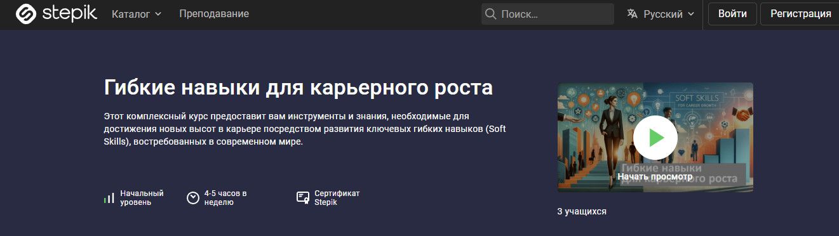Click the 3 учащихся learners count
This screenshot has height=236, width=839.
pyautogui.click(x=582, y=211)
